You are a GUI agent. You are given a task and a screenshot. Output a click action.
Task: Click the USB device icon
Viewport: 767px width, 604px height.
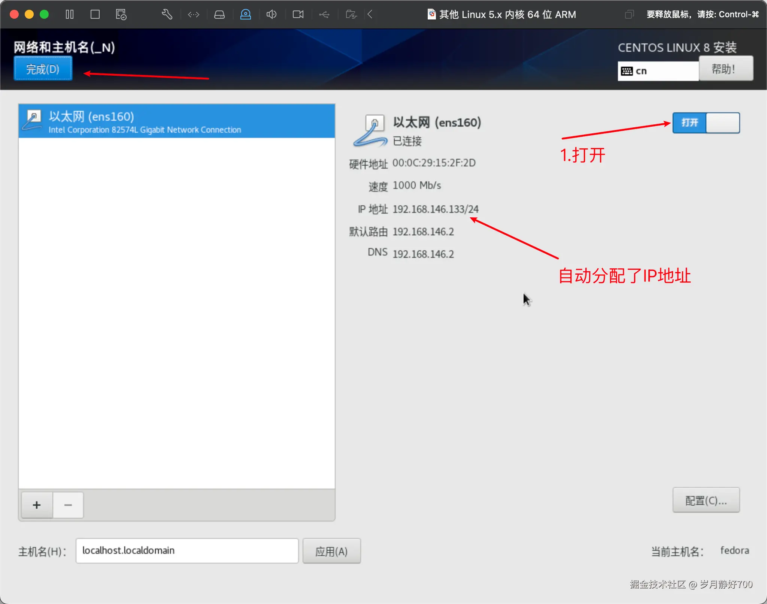point(324,14)
